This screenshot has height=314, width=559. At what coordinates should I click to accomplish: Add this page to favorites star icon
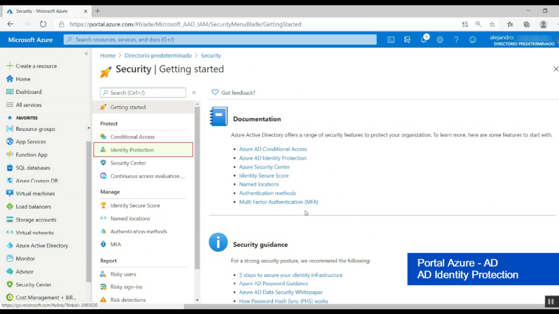492,24
